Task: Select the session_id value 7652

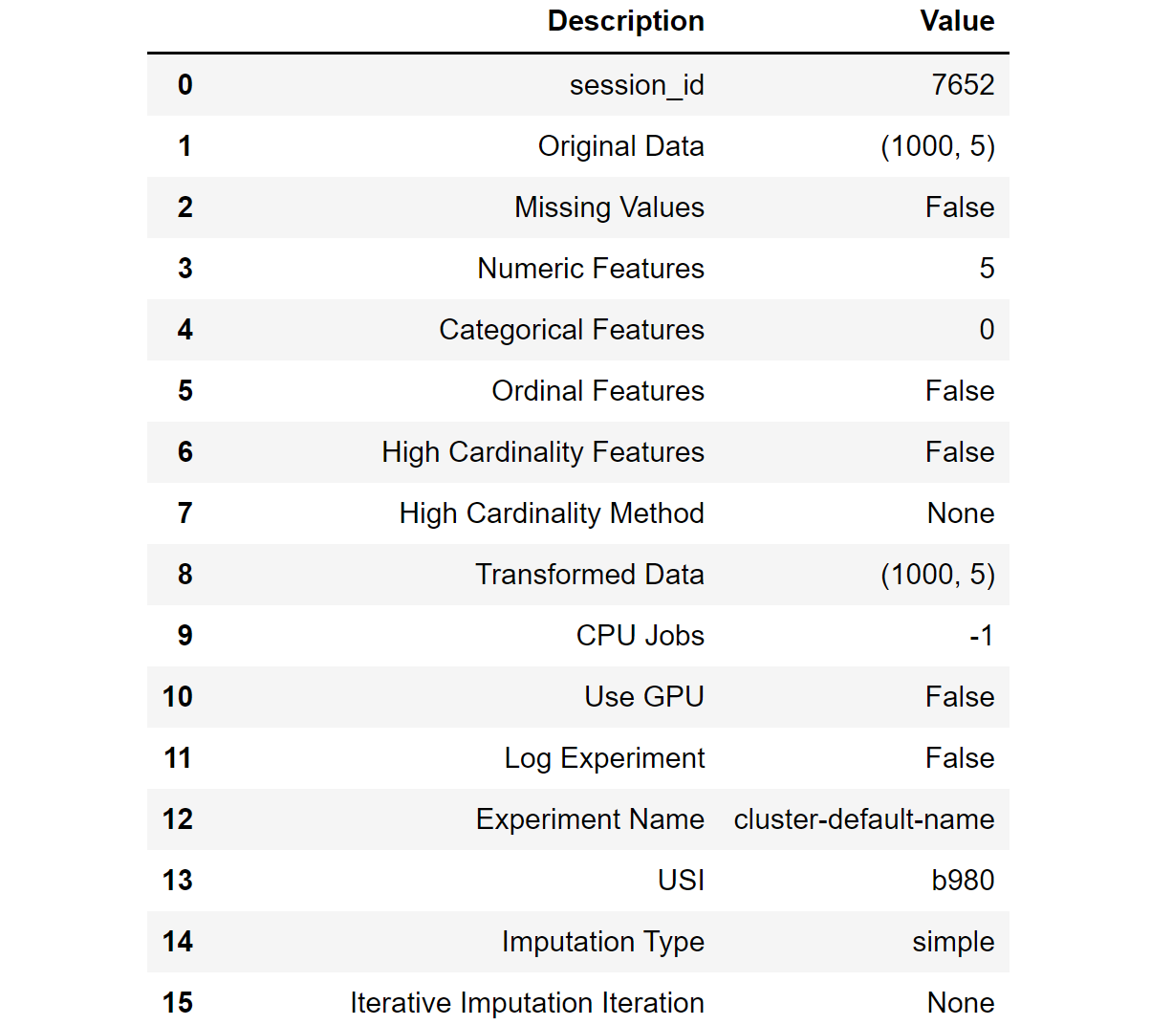Action: [963, 85]
